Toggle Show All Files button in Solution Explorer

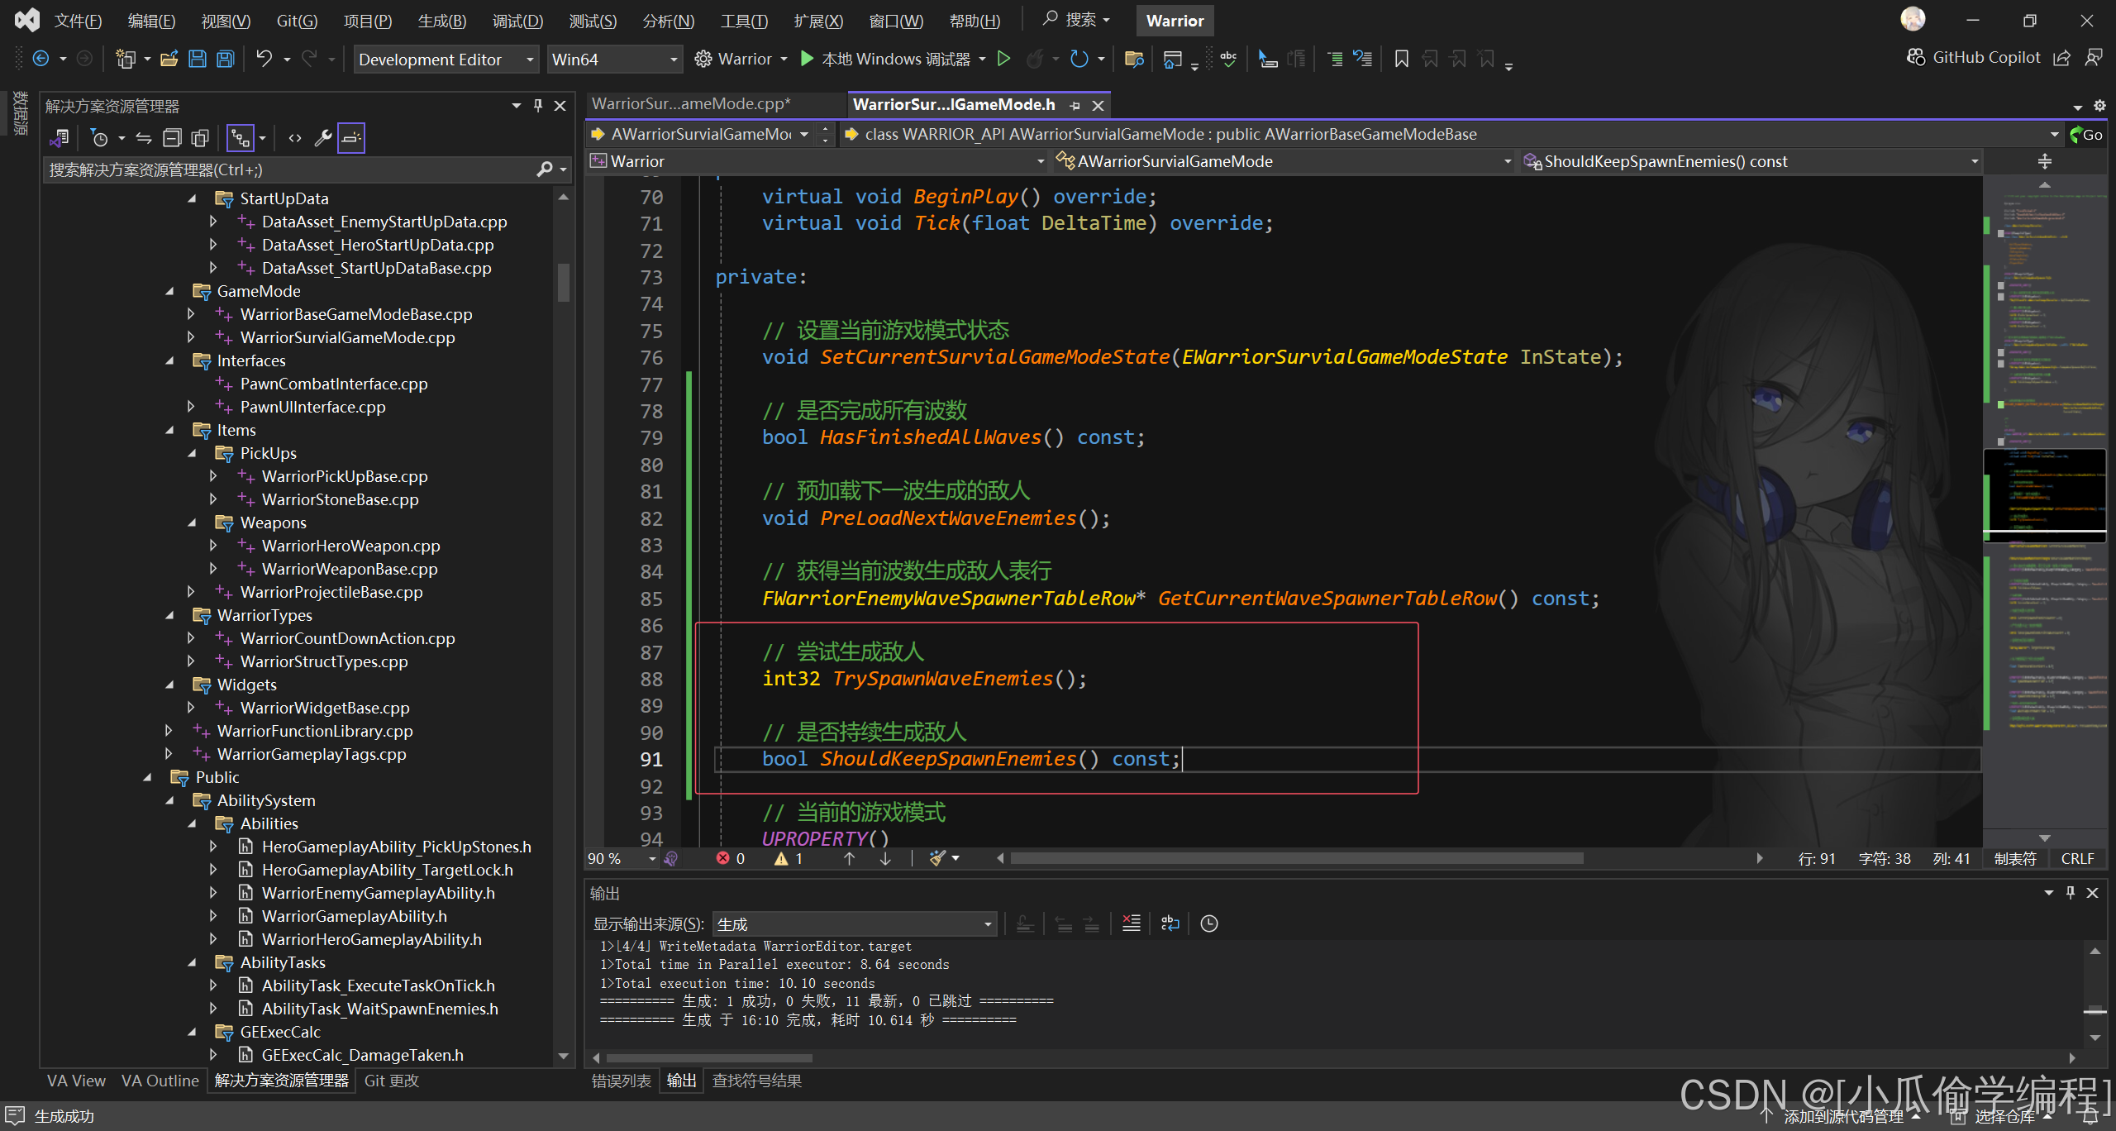point(200,138)
